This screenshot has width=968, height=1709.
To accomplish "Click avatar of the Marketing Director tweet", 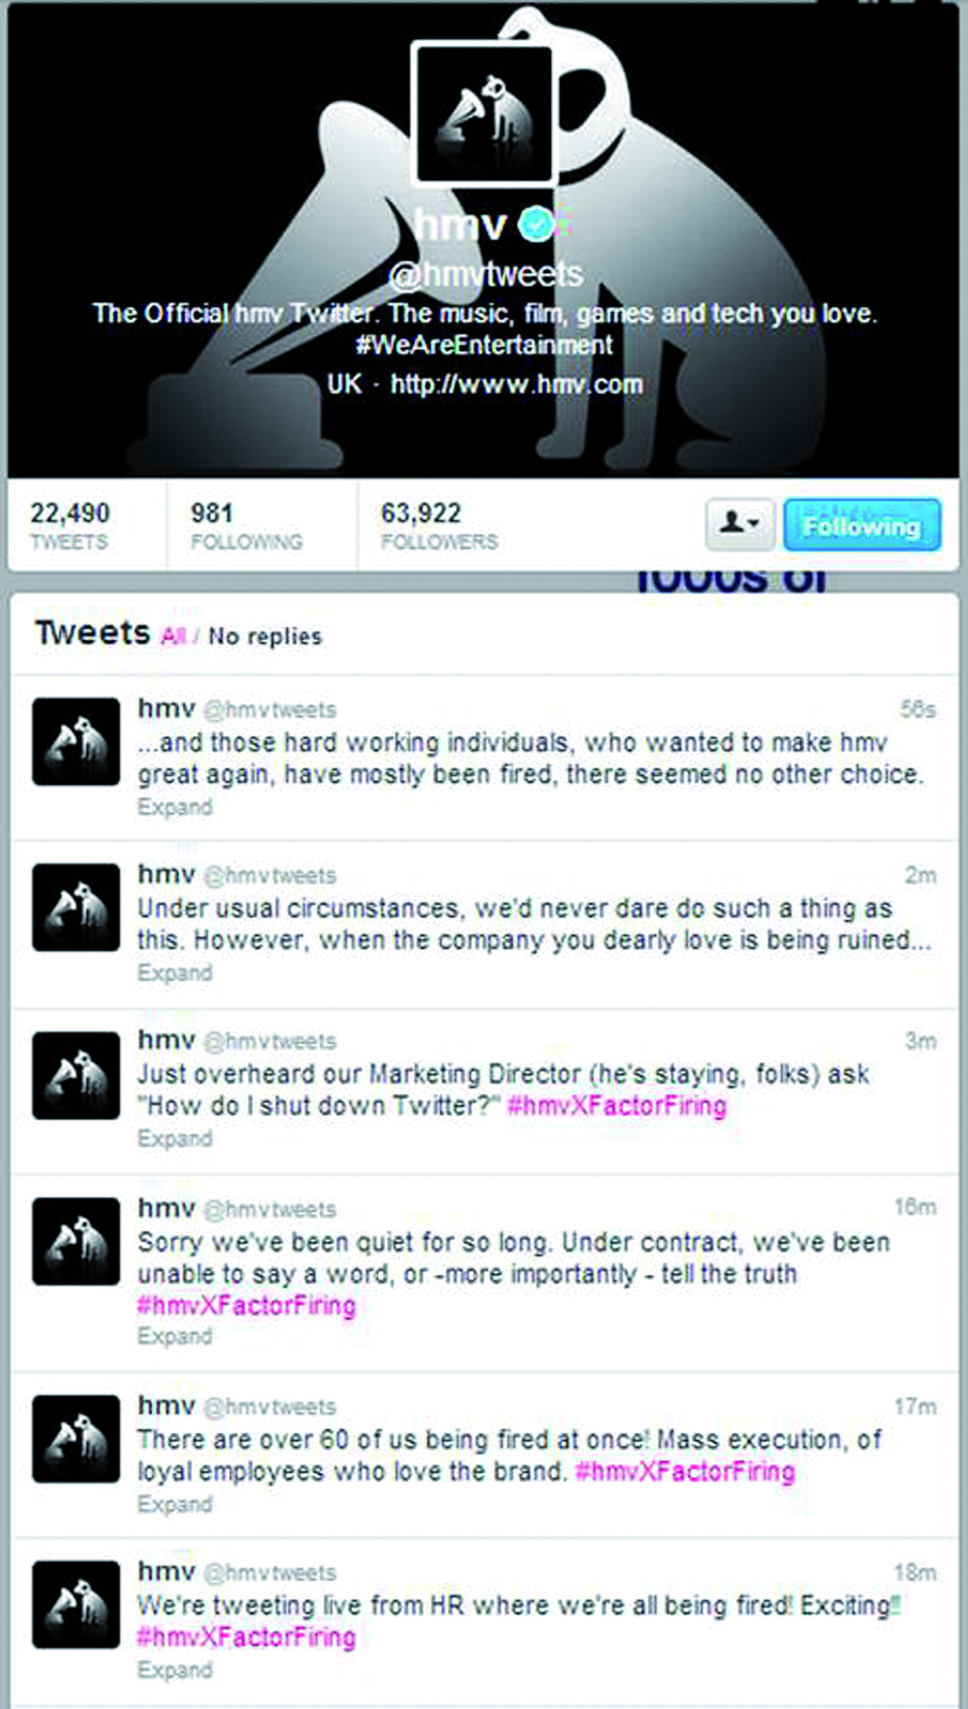I will pos(76,1075).
